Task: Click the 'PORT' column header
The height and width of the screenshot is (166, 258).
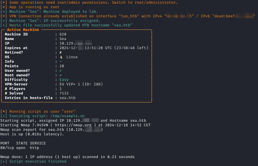Action: pyautogui.click(x=5, y=143)
